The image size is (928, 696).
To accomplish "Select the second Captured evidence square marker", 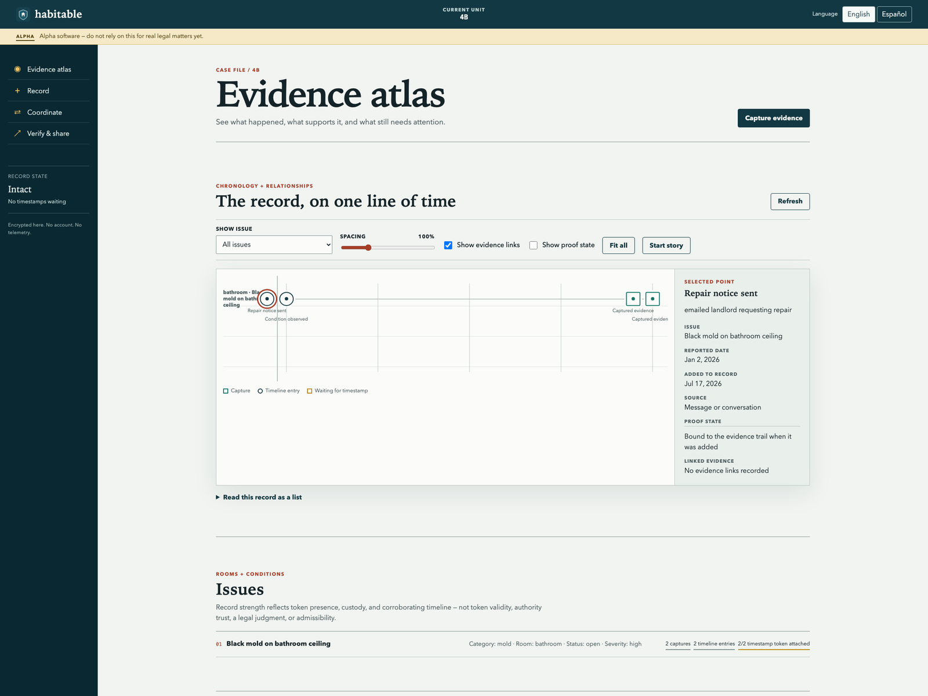I will (x=652, y=299).
